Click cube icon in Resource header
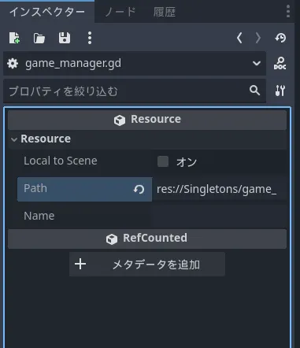Screen dimensions: 300x348 pyautogui.click(x=120, y=120)
